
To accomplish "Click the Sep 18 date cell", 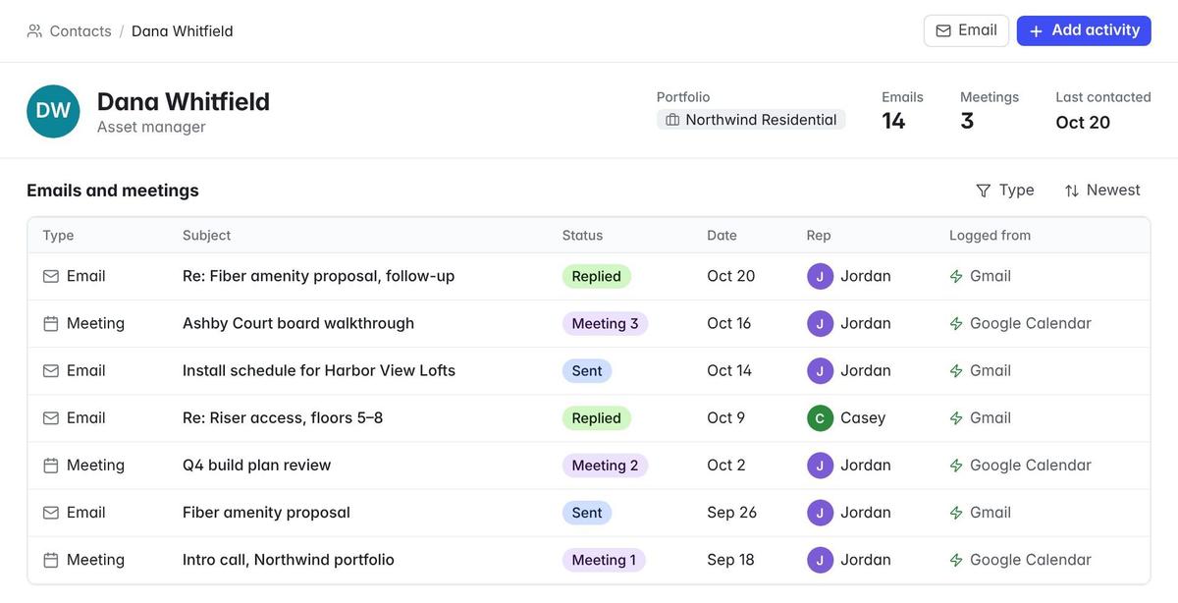I will coord(730,560).
